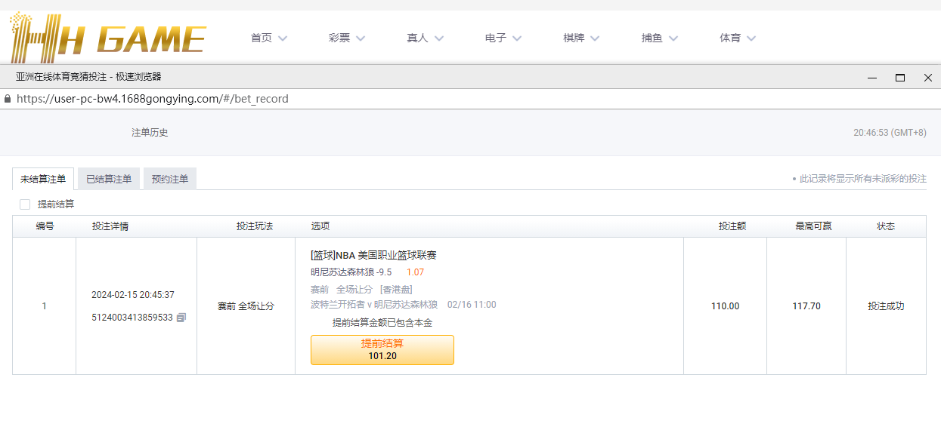This screenshot has width=941, height=433.
Task: Open the 彩票 menu item
Action: 339,38
